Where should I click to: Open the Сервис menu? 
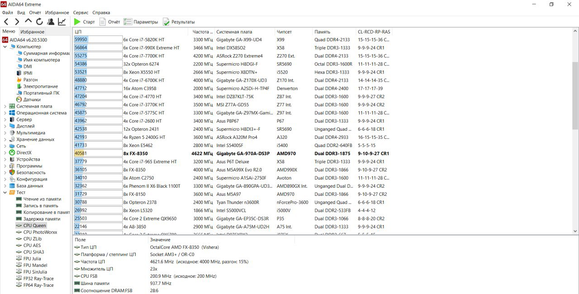pos(81,13)
